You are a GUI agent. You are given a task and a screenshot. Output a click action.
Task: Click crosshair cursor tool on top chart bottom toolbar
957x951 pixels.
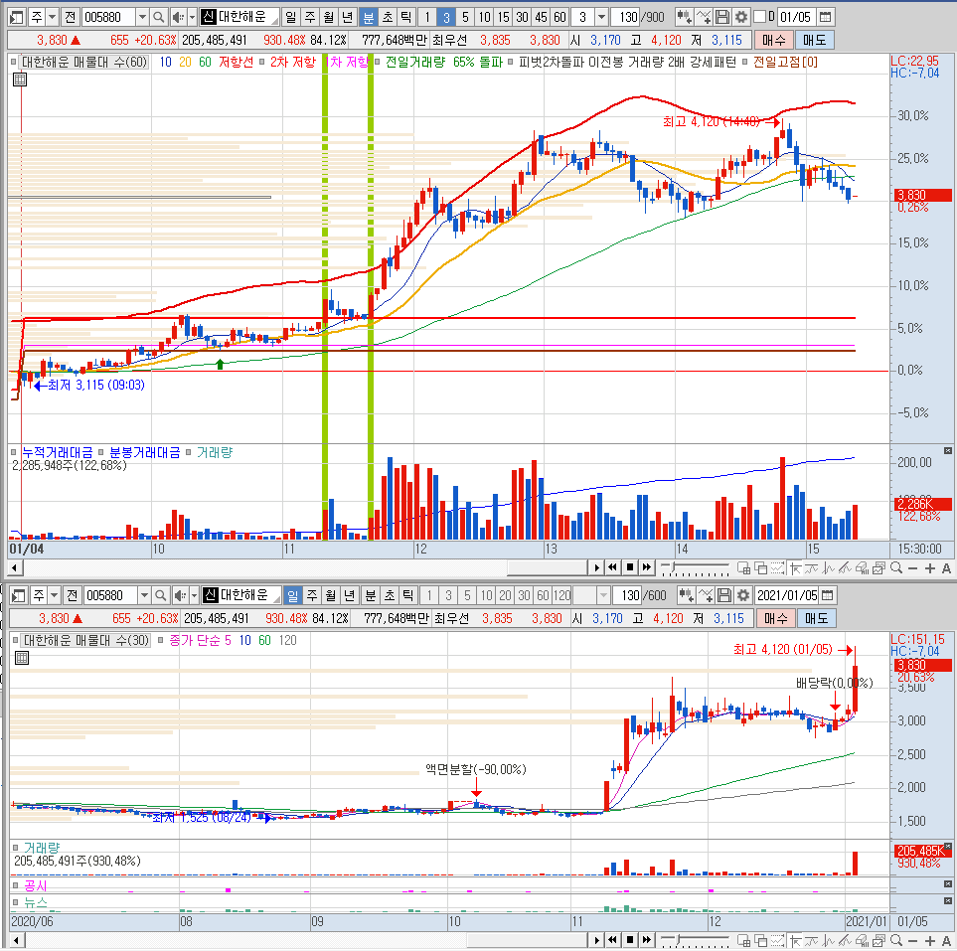tap(795, 568)
